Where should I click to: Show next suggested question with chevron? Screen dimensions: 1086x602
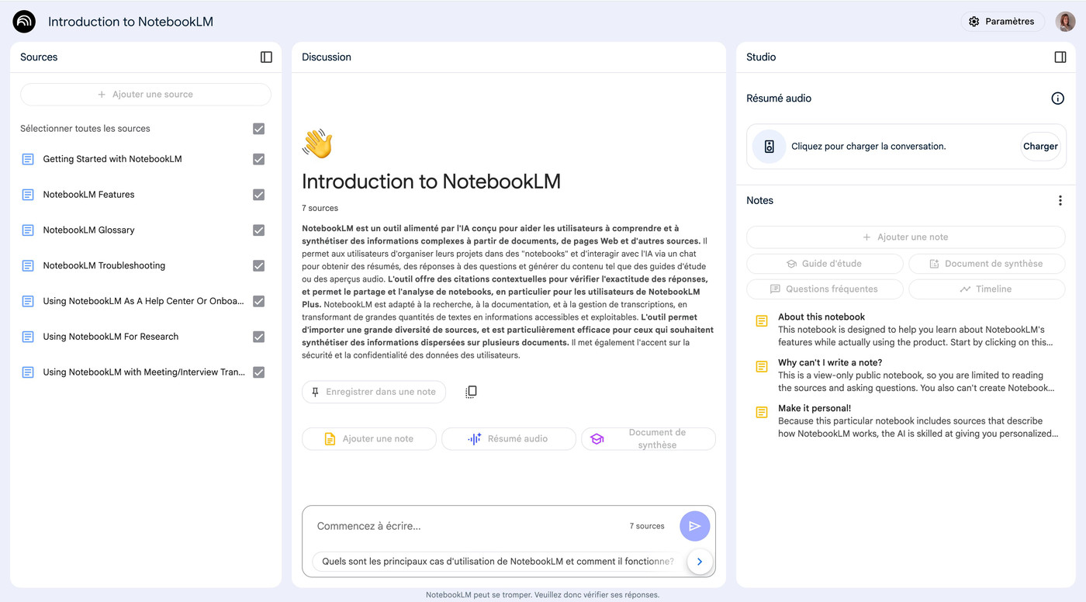[700, 562]
